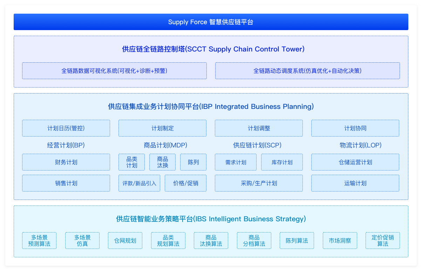Click the 物流计划(LOP) label
This screenshot has width=422, height=271.
[361, 145]
